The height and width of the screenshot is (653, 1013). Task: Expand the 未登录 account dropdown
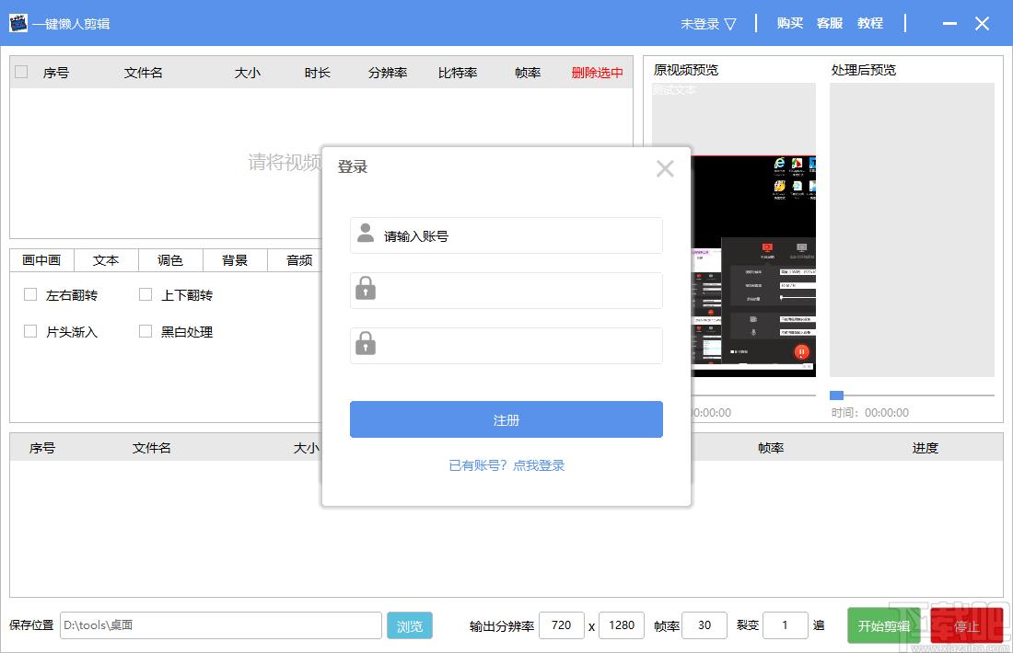707,24
